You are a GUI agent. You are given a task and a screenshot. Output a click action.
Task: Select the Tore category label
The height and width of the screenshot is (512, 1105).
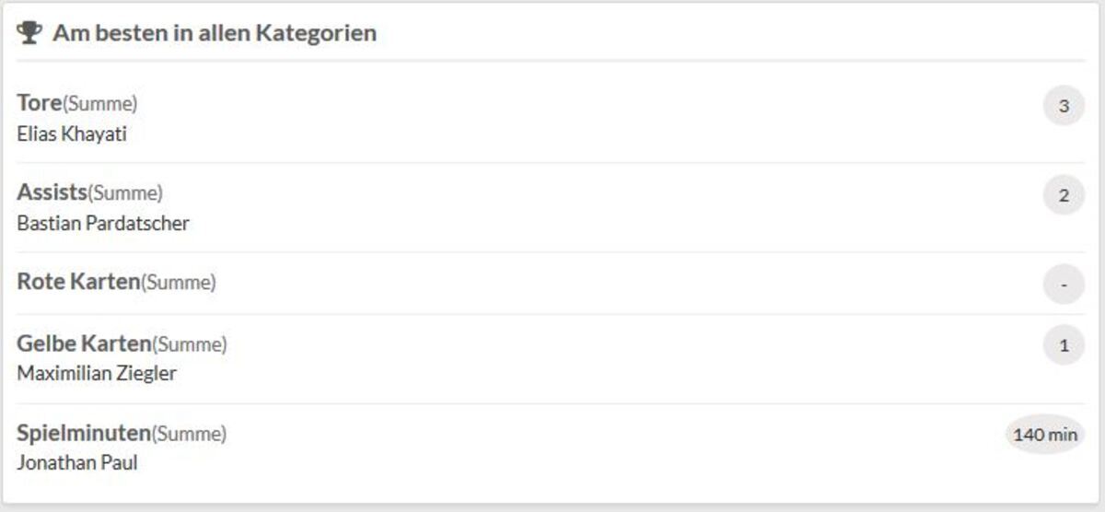40,103
